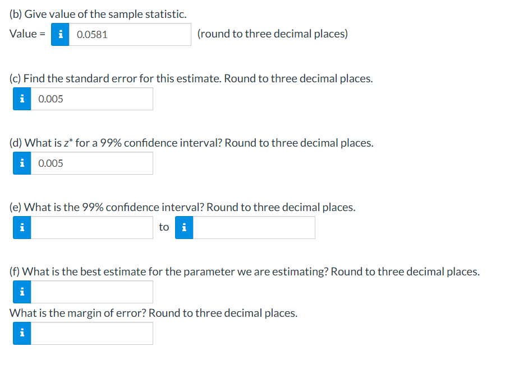Select the standard error field showing 0.005
Image resolution: width=505 pixels, height=370 pixels.
pyautogui.click(x=93, y=99)
